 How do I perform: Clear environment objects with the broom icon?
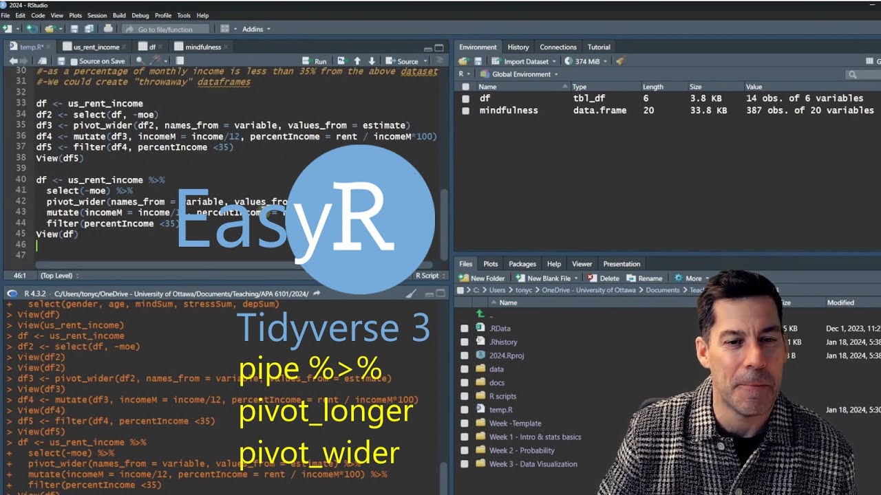tap(620, 61)
